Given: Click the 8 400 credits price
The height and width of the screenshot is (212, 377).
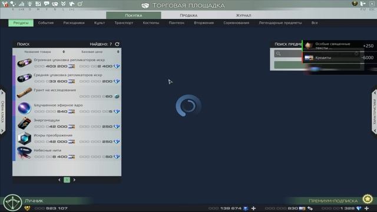Looking at the screenshot, I should tap(55, 157).
